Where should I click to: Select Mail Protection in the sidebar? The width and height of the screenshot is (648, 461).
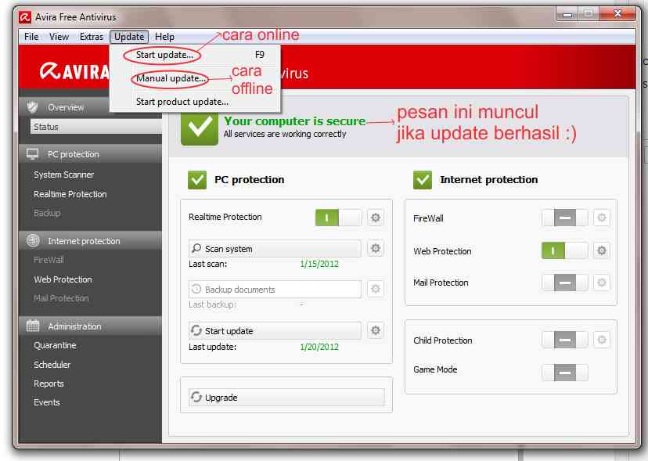point(61,298)
